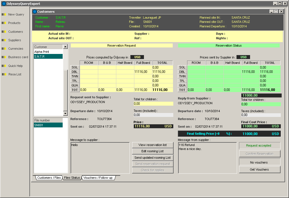Click the Quick Help sidebar icon
Screen dimensions: 289x198
[4, 66]
